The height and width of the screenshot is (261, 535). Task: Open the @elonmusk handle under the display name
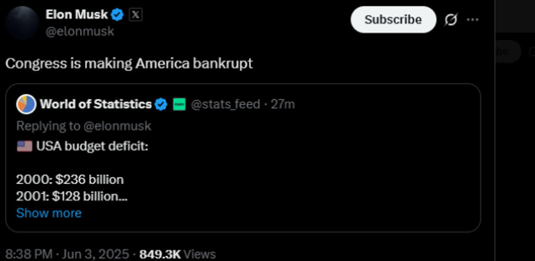pyautogui.click(x=80, y=31)
